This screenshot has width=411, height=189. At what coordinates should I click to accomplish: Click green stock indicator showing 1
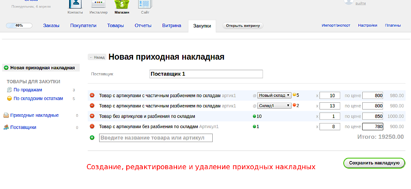coord(254,126)
